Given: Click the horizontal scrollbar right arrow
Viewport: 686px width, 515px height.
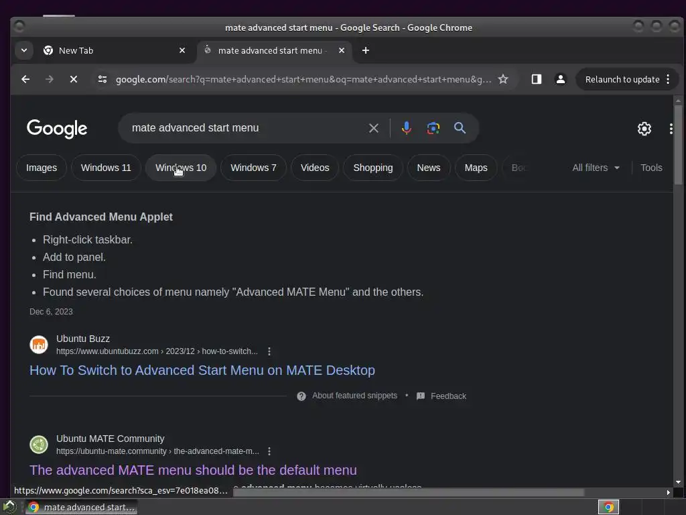Looking at the screenshot, I should 668,492.
